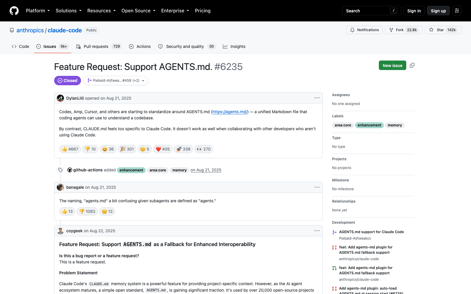Click memory label in timeline event
The height and width of the screenshot is (294, 471).
(x=180, y=170)
